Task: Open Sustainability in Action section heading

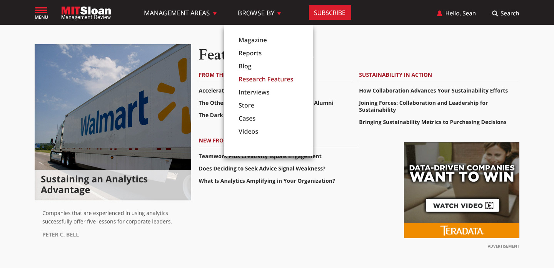Action: click(395, 75)
